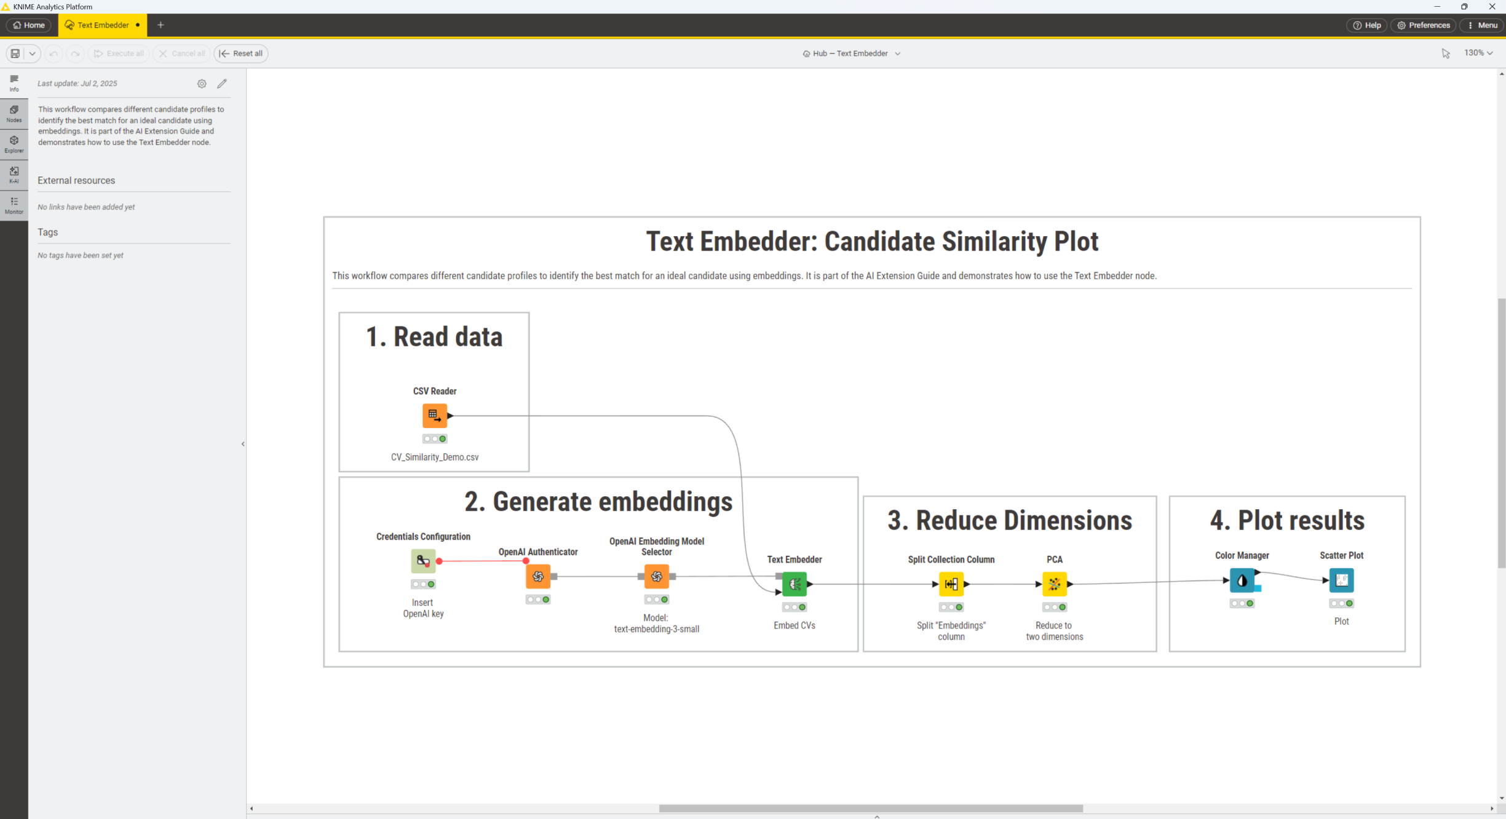Screen dimensions: 1506x819
Task: Click the Execute all button
Action: click(x=119, y=53)
